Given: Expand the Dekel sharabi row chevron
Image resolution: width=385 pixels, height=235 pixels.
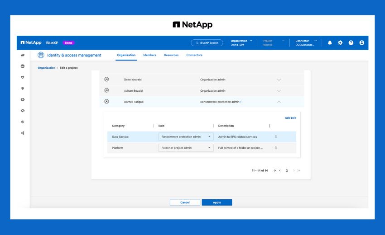Looking at the screenshot, I should point(279,80).
